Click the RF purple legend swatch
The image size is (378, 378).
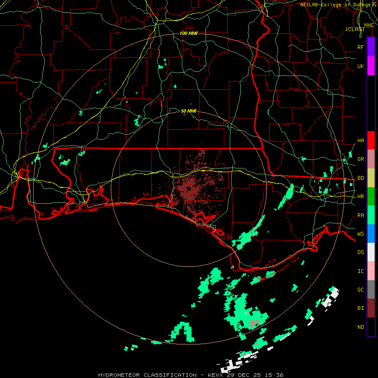371,47
